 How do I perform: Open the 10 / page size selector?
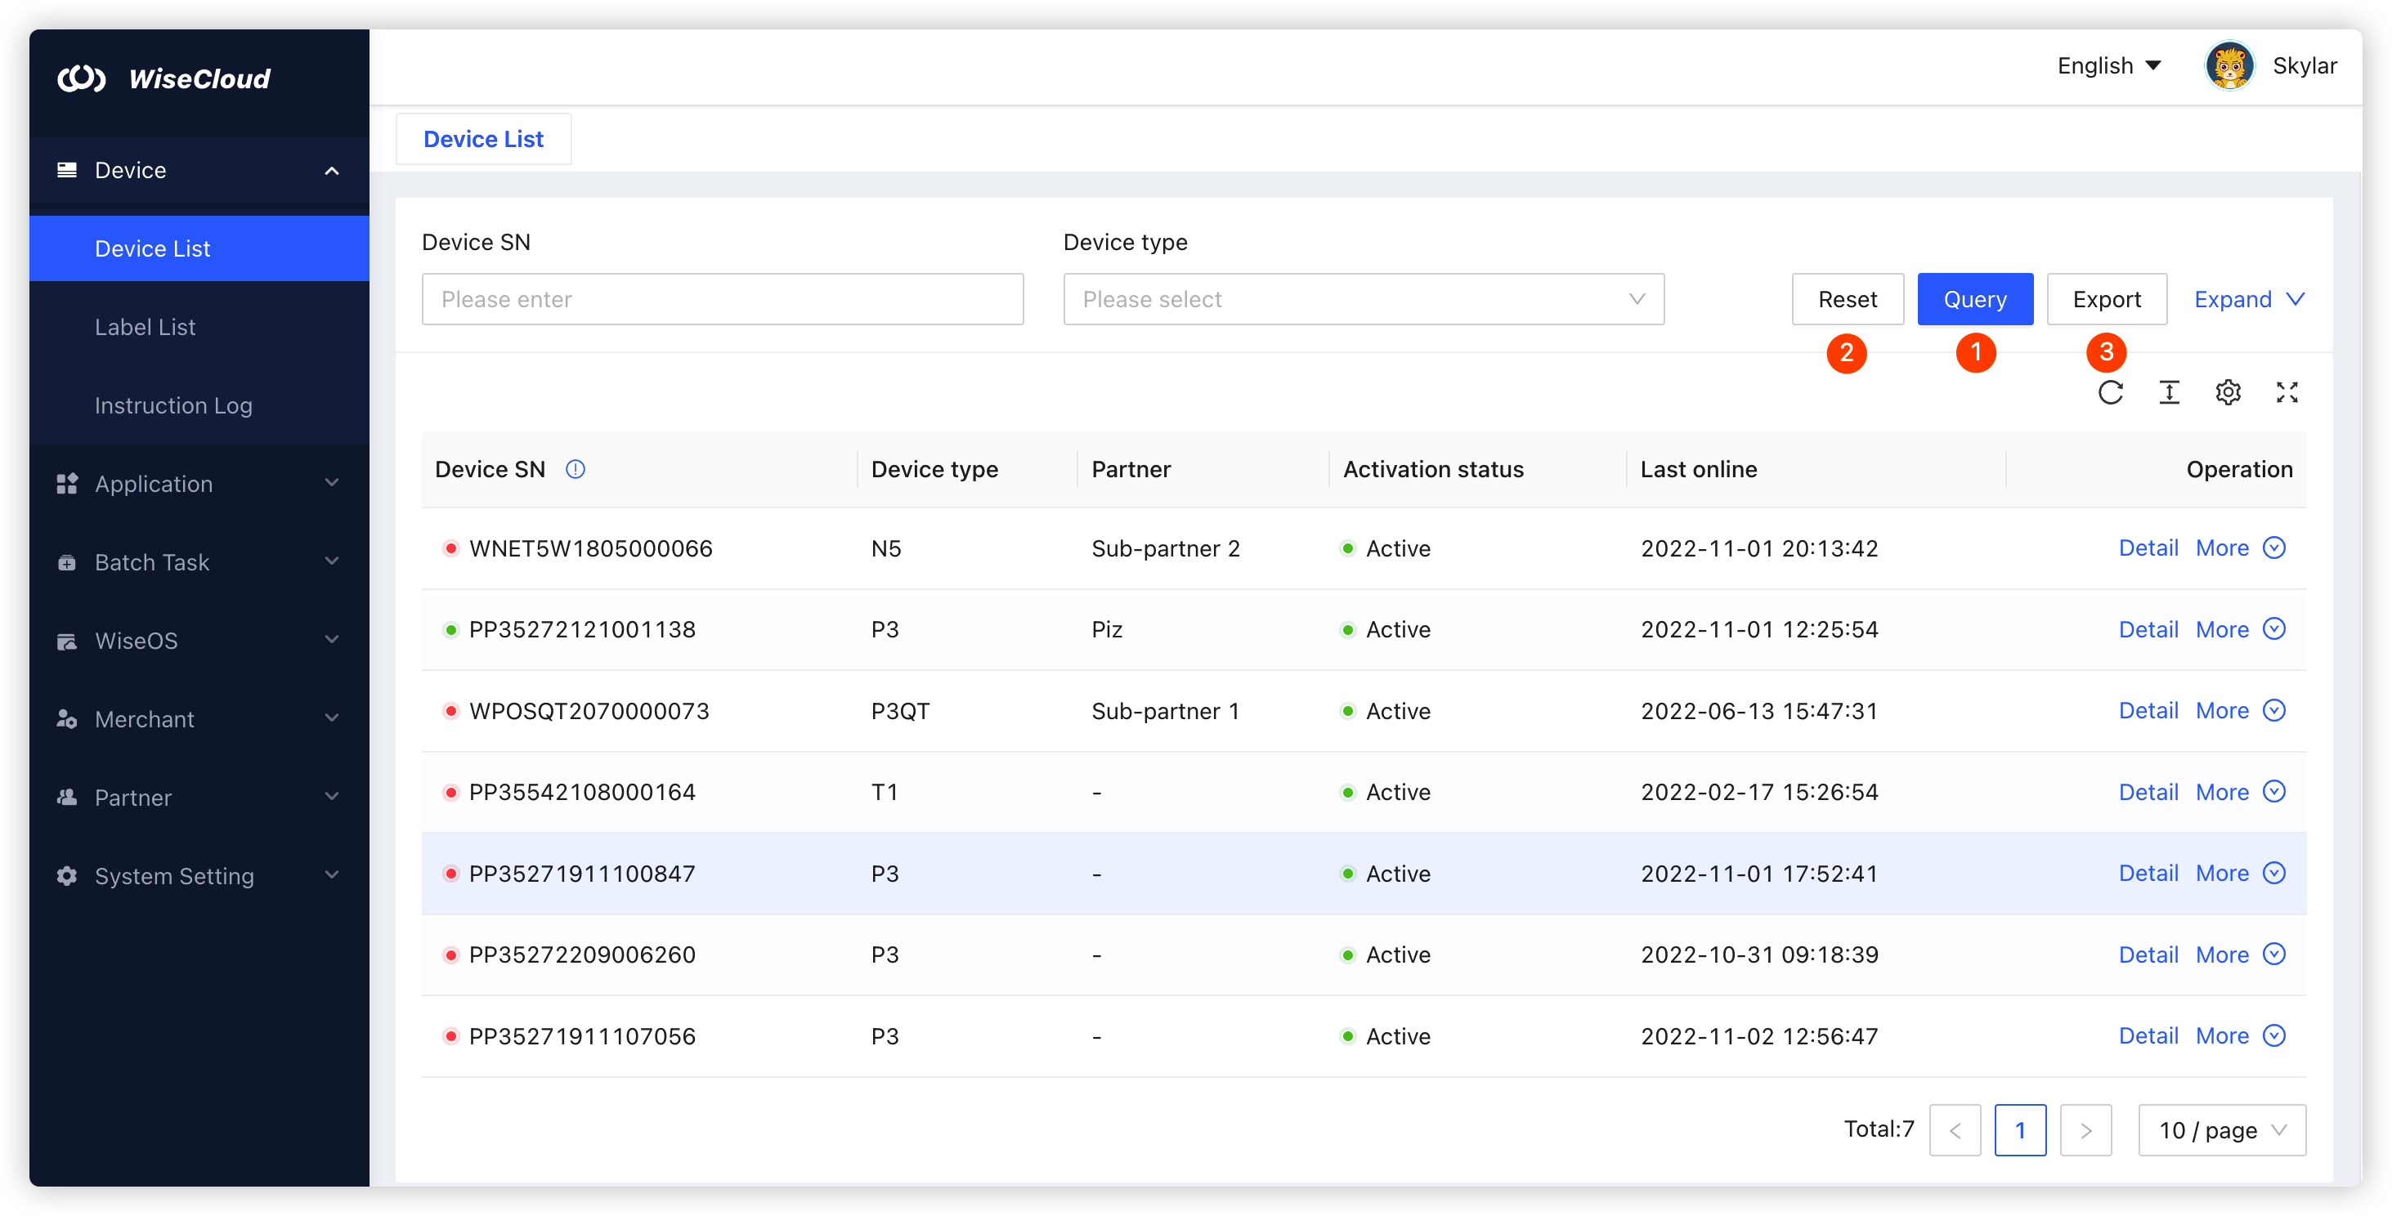[2220, 1129]
